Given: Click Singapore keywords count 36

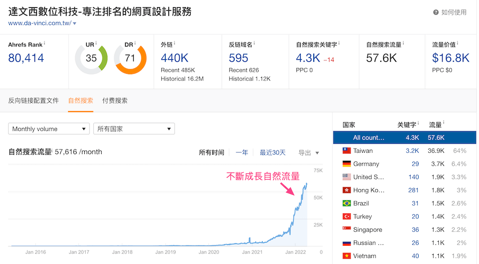Looking at the screenshot, I should coord(415,230).
